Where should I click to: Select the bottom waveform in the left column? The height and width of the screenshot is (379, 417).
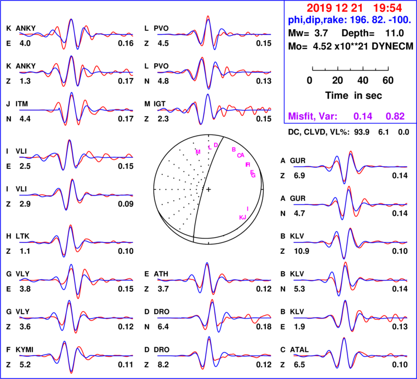(76, 356)
